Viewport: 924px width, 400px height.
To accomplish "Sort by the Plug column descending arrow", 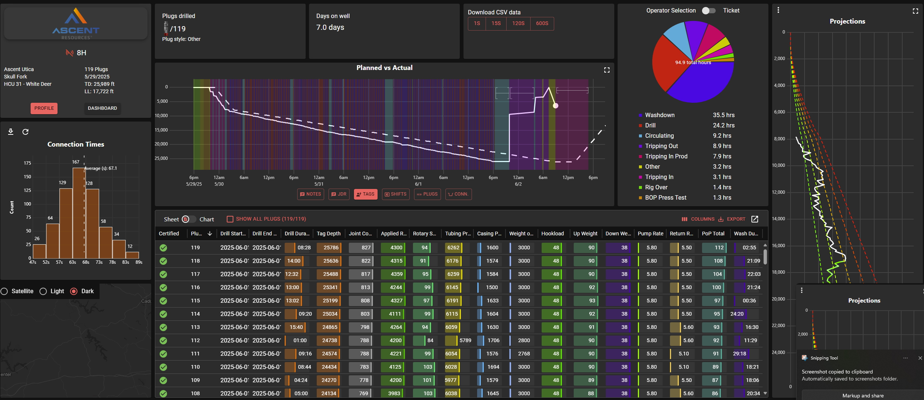I will pos(209,234).
